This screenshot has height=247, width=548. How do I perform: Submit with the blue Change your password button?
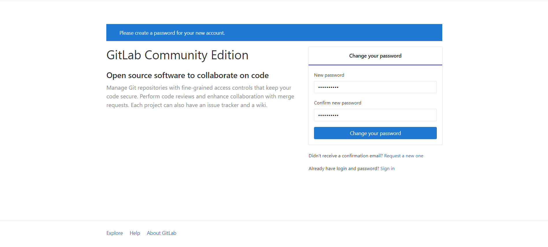(375, 133)
